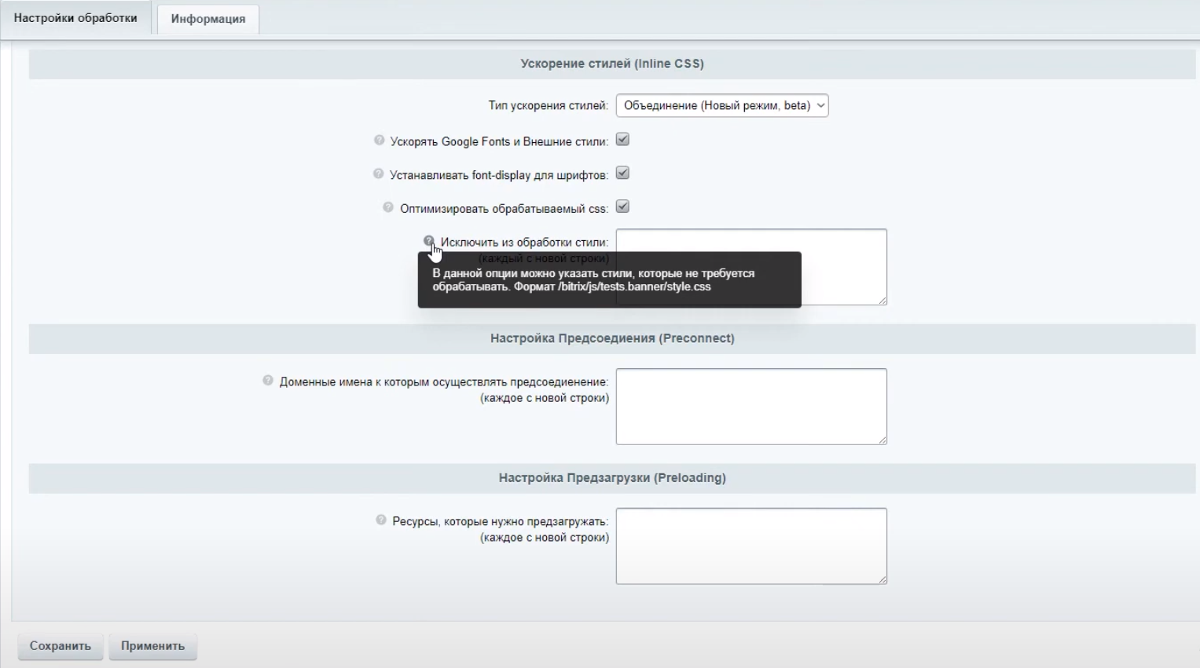Open help hint for Доменные имена предсоединение
The image size is (1200, 668).
(x=268, y=381)
